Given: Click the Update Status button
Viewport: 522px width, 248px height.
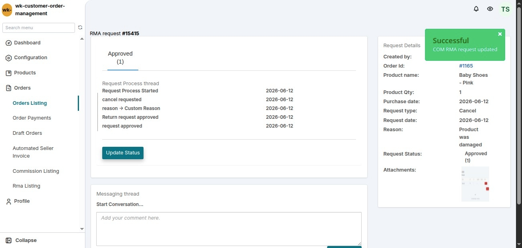Looking at the screenshot, I should tap(123, 153).
